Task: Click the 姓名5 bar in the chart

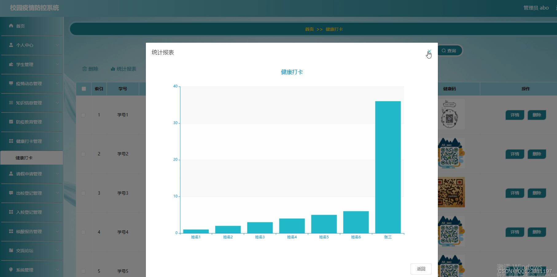Action: (x=324, y=224)
